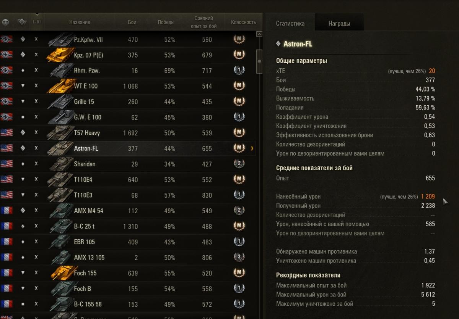Screen dimensions: 459x319
Task: Sort by Название column header
Action: click(x=80, y=22)
